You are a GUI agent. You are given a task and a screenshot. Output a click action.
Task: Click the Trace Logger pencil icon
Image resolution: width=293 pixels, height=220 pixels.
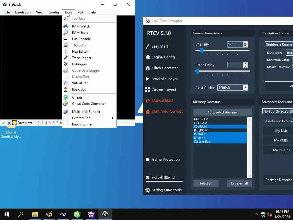[x=66, y=58]
